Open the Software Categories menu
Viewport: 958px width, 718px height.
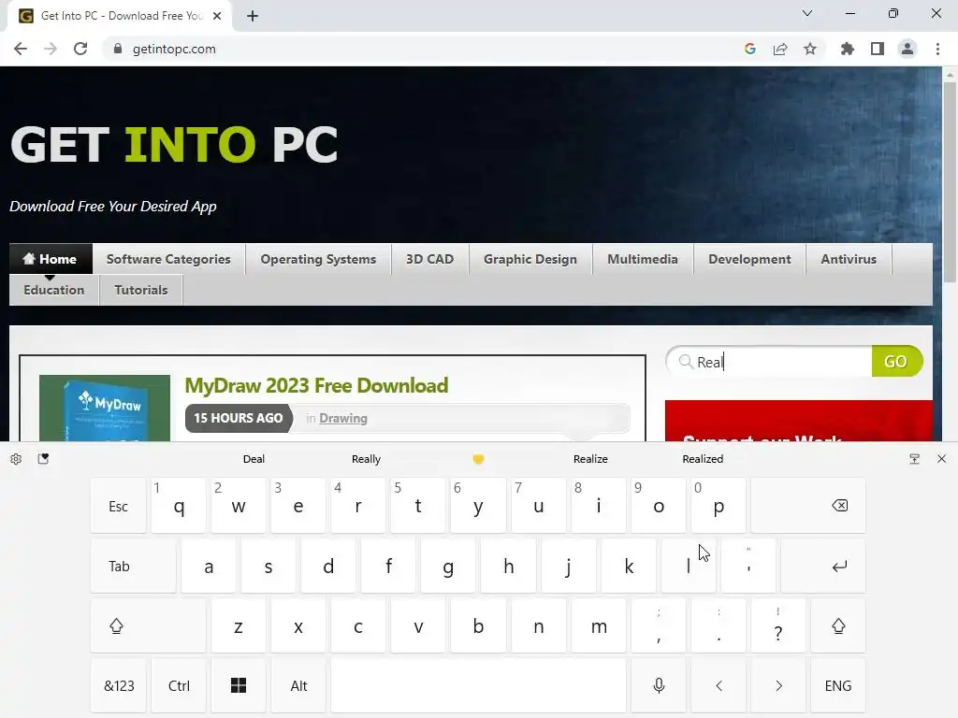click(168, 259)
